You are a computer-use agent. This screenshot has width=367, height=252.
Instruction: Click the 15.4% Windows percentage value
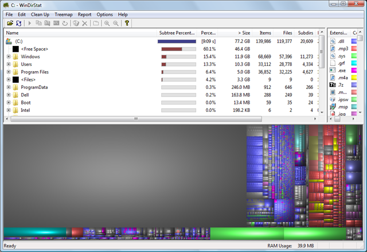click(209, 57)
